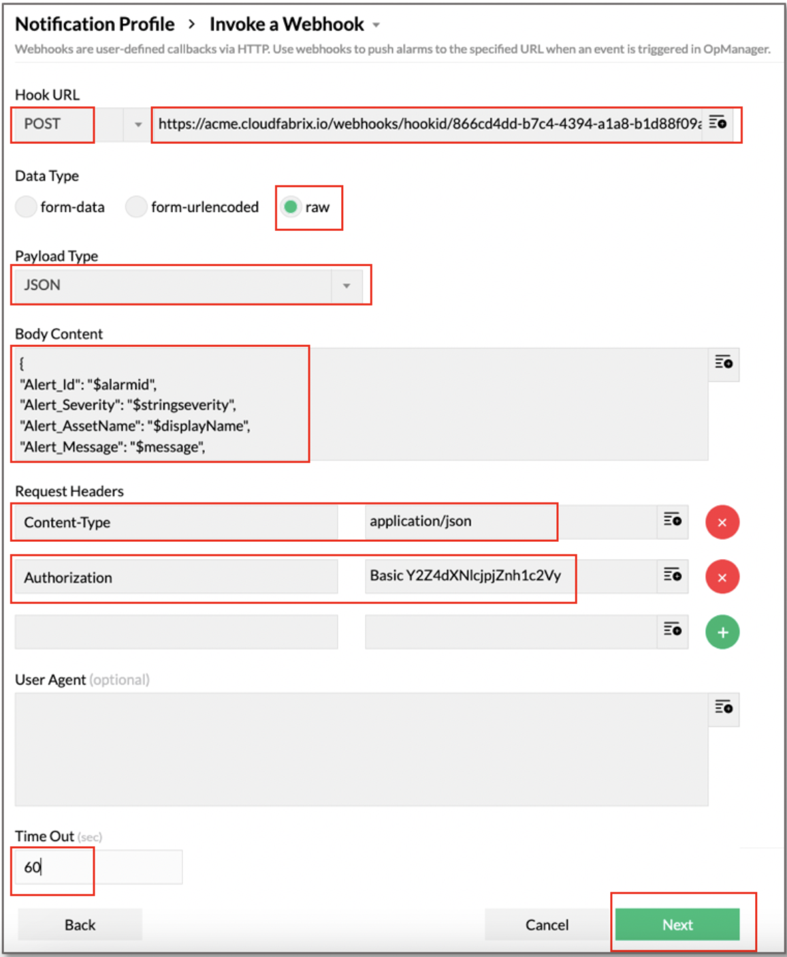This screenshot has width=787, height=957.
Task: Delete the Content-Type header with the red X
Action: tap(722, 521)
